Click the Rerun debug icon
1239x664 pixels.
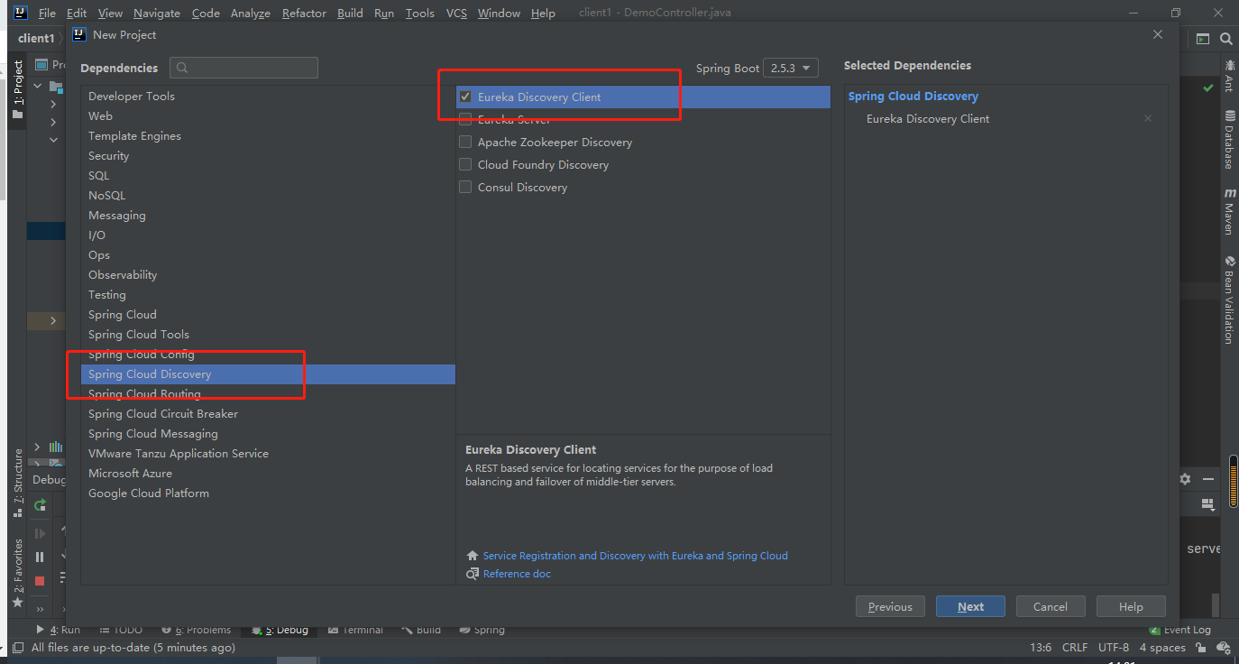click(x=40, y=506)
